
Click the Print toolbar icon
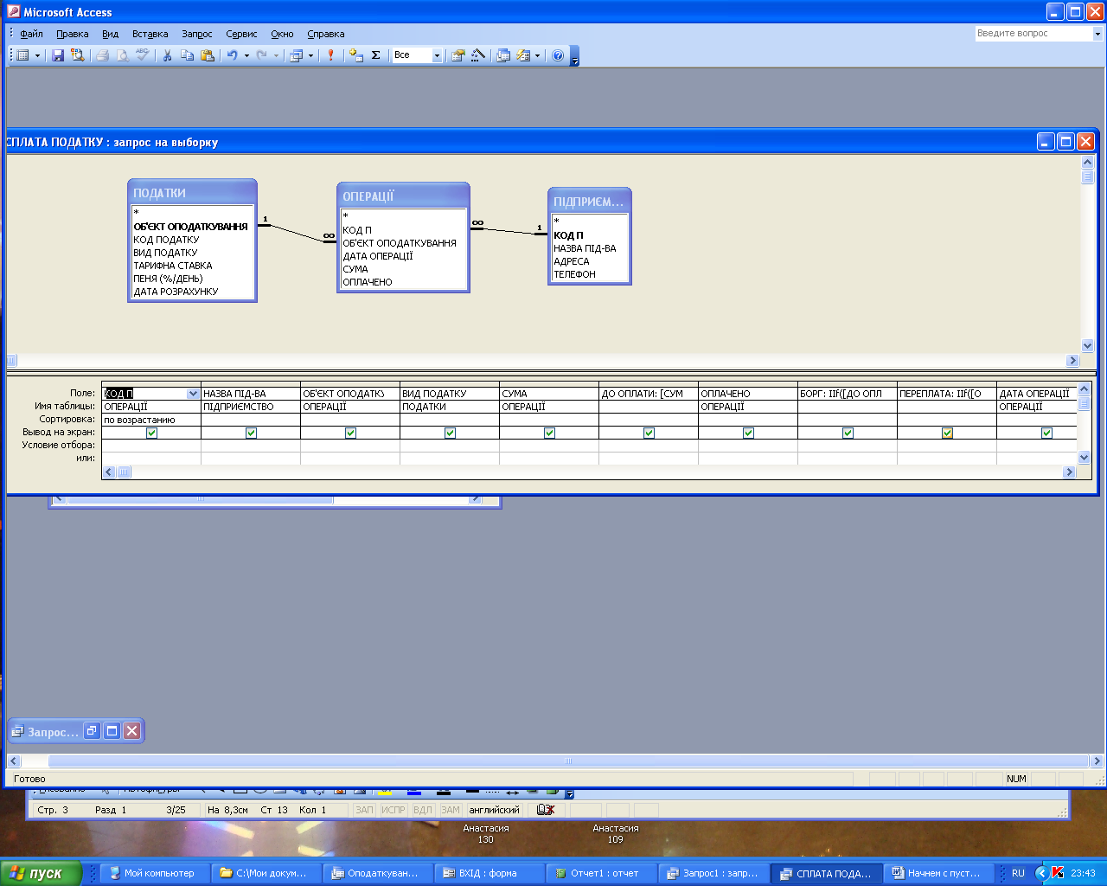(x=102, y=55)
